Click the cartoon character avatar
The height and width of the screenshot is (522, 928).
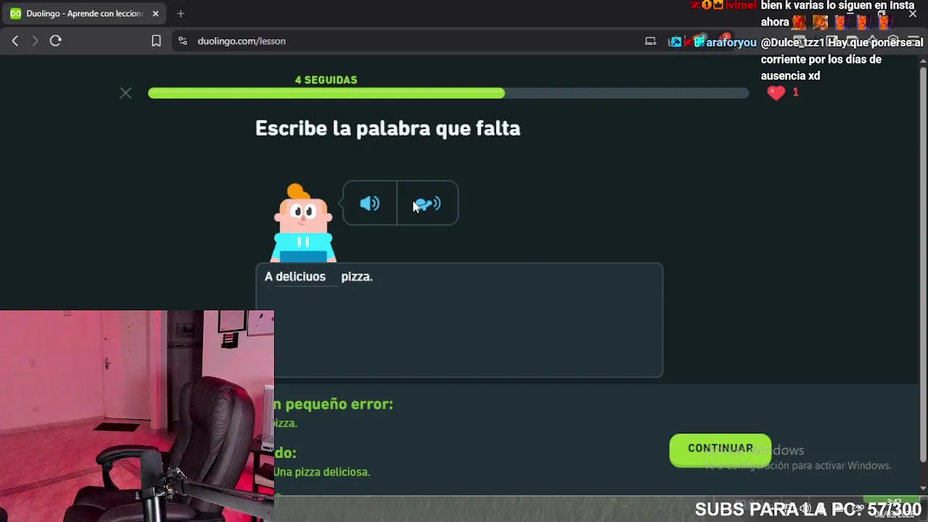[x=303, y=223]
